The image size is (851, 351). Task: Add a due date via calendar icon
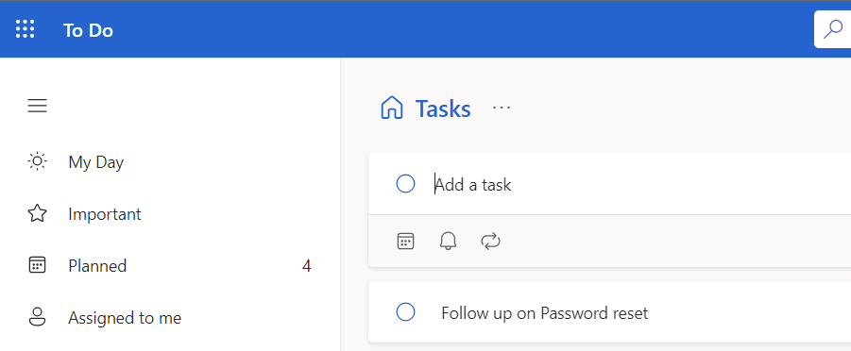[x=405, y=241]
